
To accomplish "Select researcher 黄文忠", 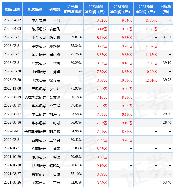I will [x=55, y=98].
